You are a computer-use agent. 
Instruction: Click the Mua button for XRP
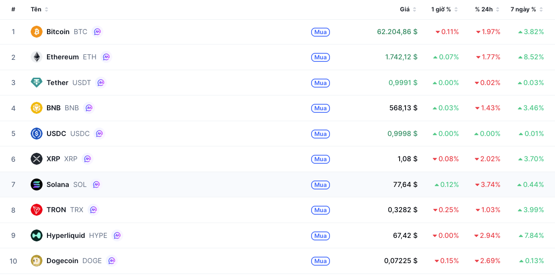(x=321, y=159)
